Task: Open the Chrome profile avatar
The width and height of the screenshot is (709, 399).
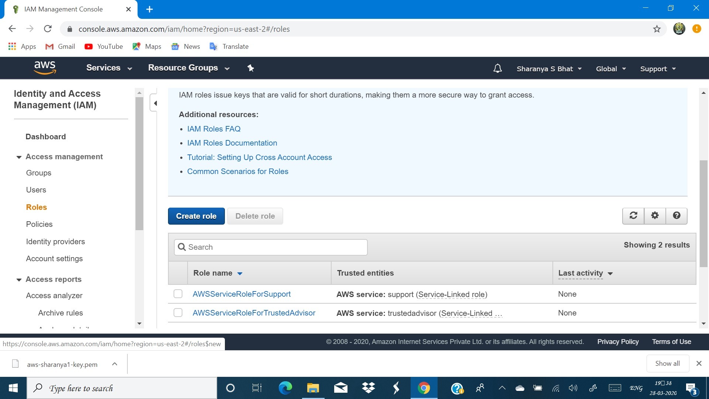Action: click(x=679, y=28)
